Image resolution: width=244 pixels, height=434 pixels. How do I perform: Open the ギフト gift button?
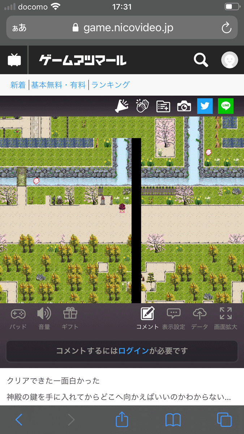pos(70,318)
